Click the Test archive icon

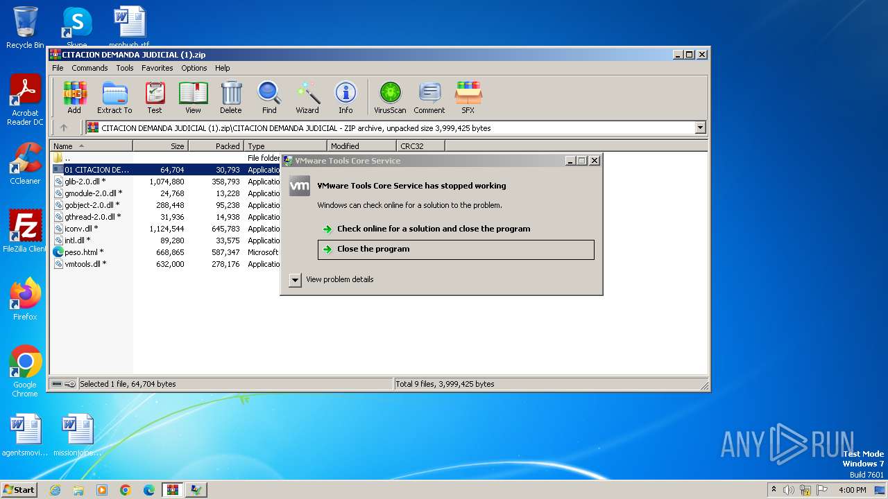tap(155, 97)
